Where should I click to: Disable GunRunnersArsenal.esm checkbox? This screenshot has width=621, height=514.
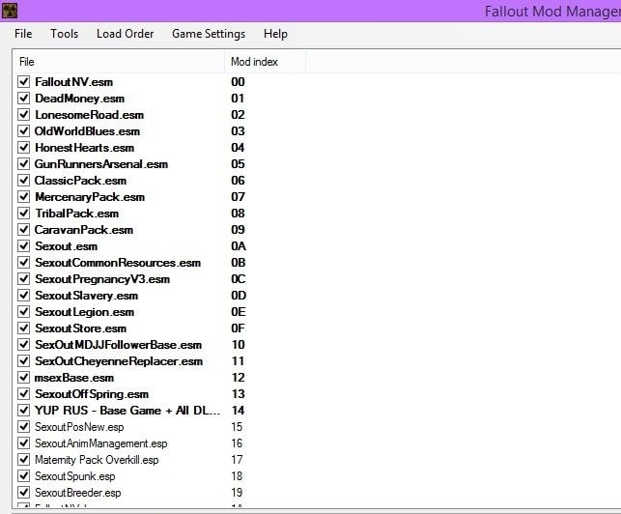[x=24, y=163]
